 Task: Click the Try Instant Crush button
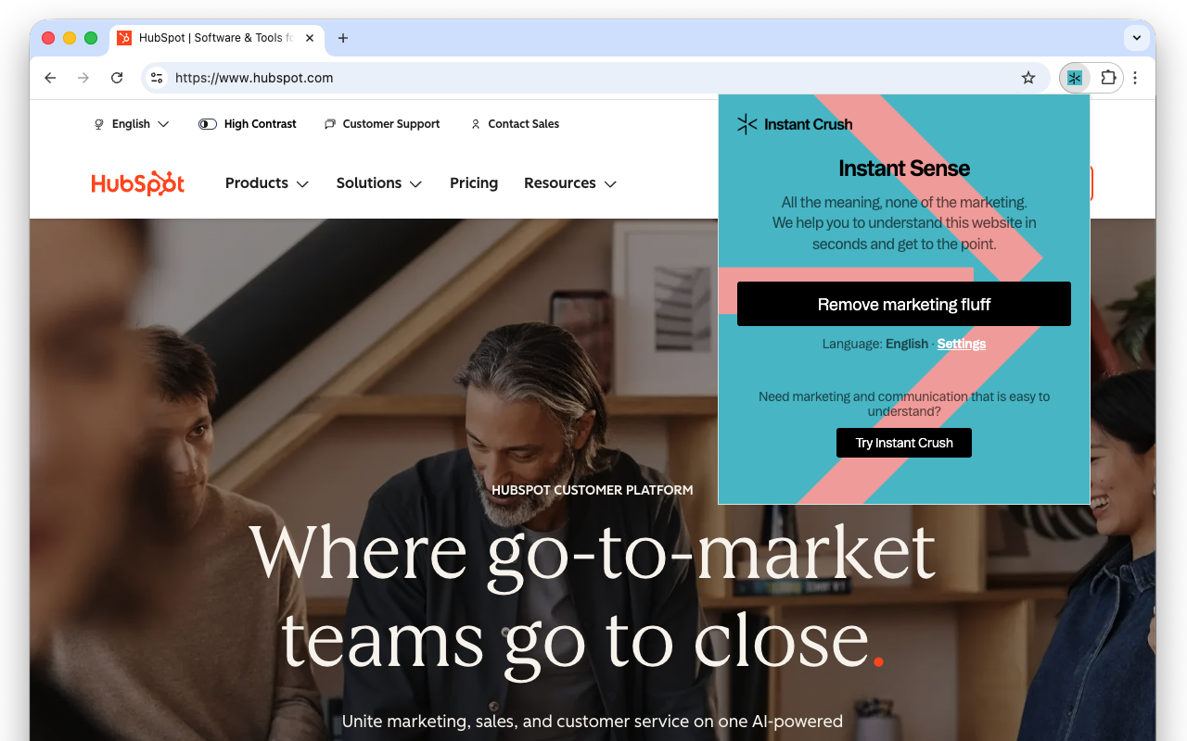point(904,443)
